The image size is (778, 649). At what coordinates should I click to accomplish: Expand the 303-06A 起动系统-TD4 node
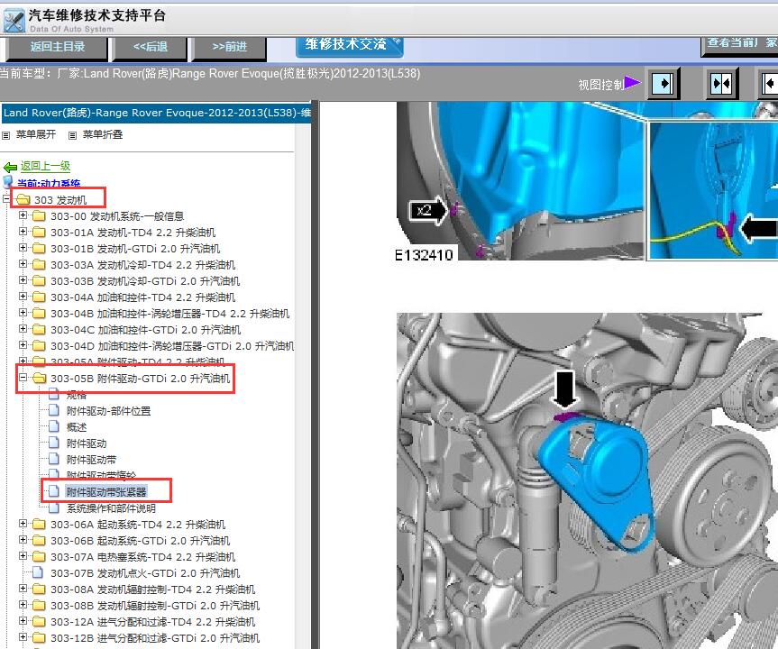coord(23,524)
